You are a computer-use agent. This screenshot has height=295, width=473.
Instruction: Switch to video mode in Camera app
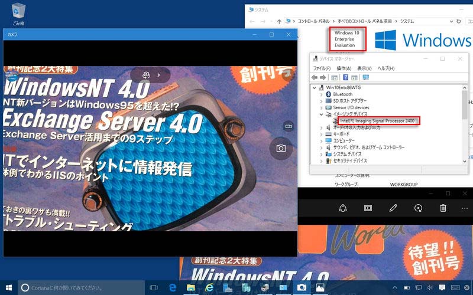(289, 126)
